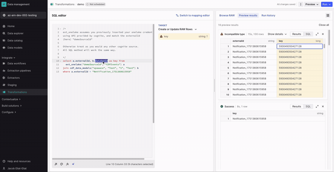The image size is (334, 172).
Task: Click the Success table Notification_1751360615958 cell
Action: tap(278, 119)
